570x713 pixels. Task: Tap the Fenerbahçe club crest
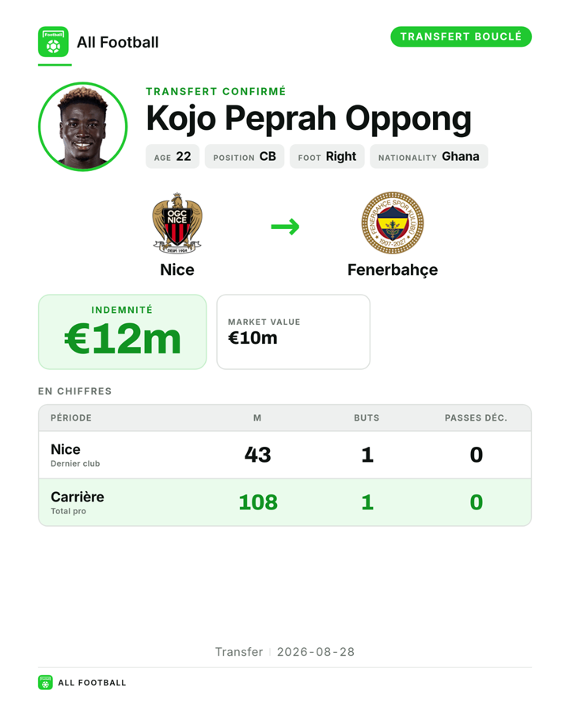pyautogui.click(x=393, y=223)
